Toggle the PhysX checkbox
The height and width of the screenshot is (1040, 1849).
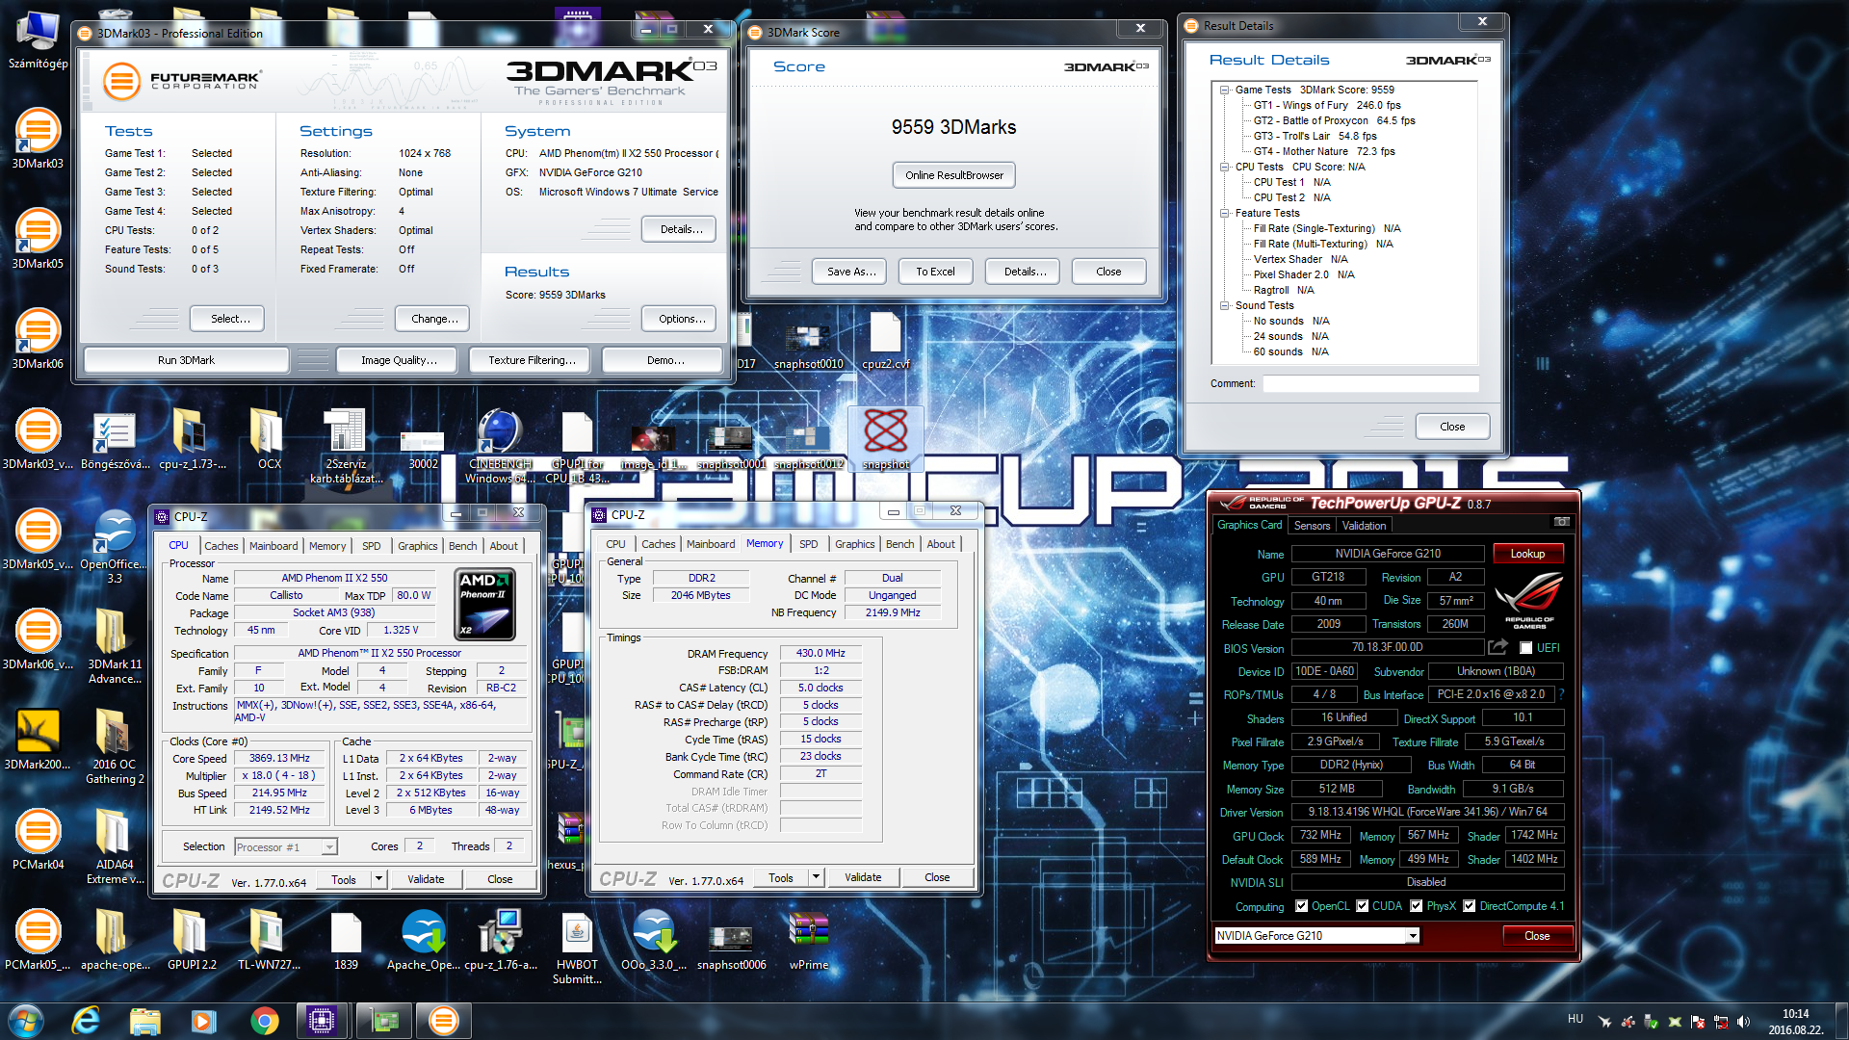(1417, 906)
